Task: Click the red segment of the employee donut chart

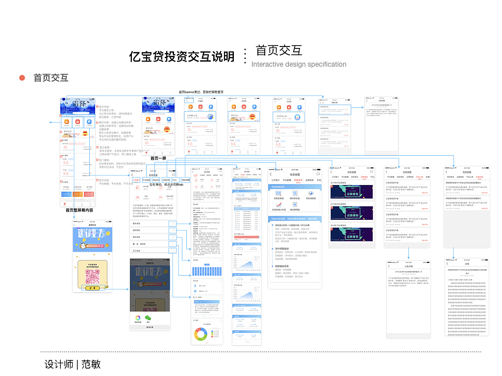Action: 198,330
